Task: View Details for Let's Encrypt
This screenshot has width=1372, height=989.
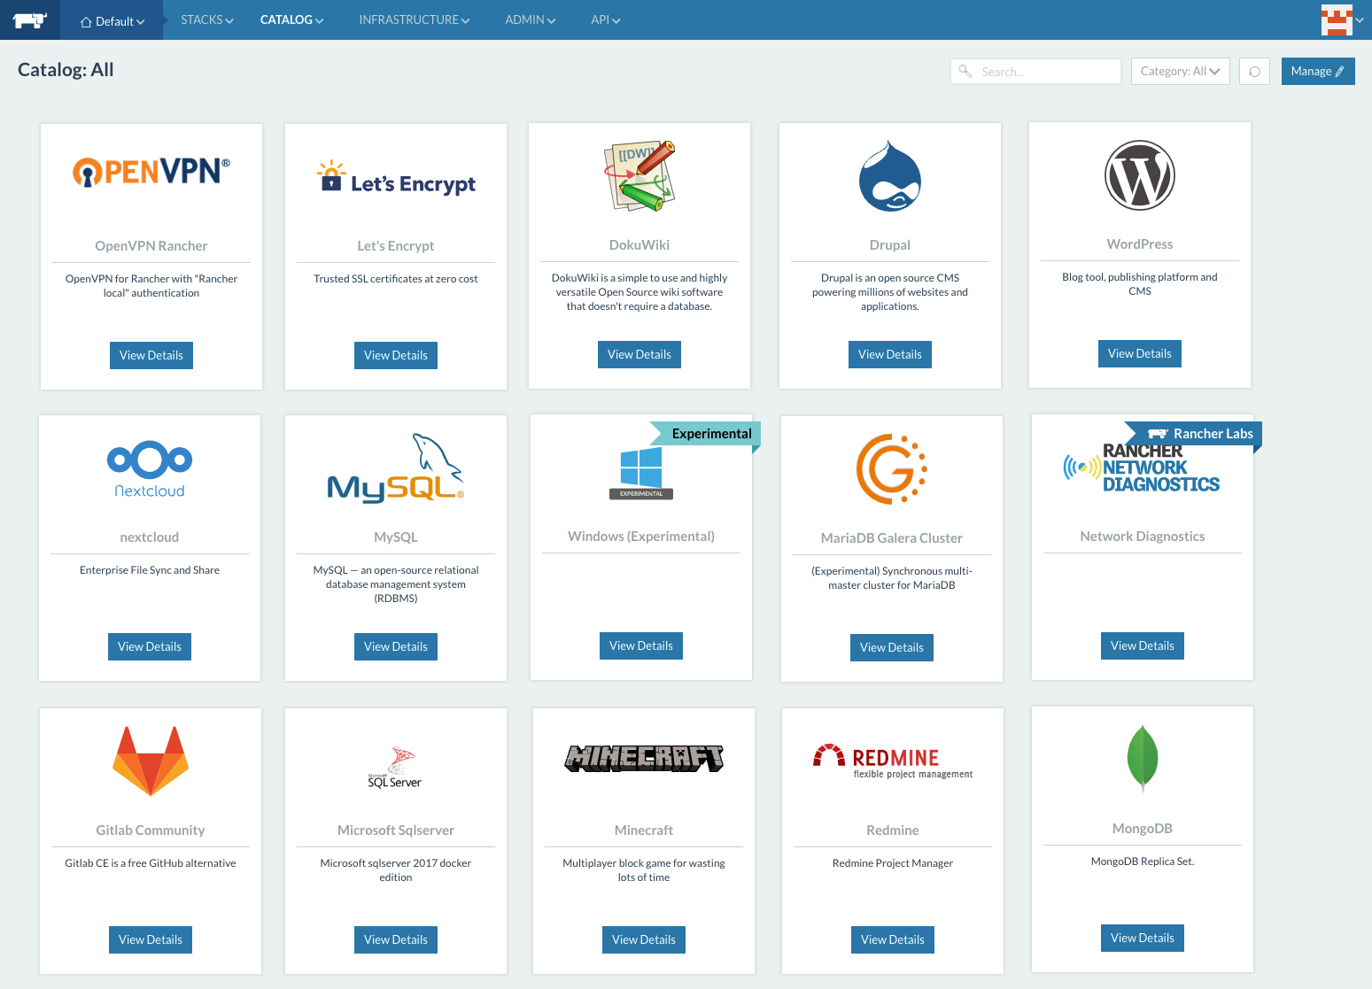Action: [396, 355]
